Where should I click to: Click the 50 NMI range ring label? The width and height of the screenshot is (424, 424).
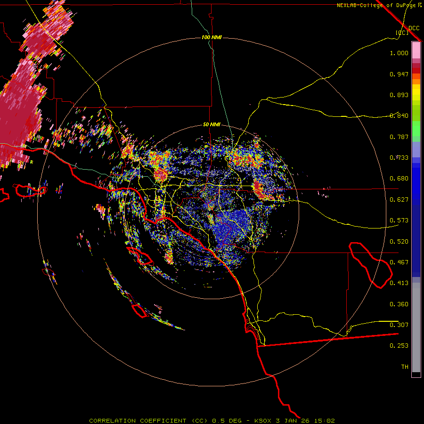click(x=212, y=125)
